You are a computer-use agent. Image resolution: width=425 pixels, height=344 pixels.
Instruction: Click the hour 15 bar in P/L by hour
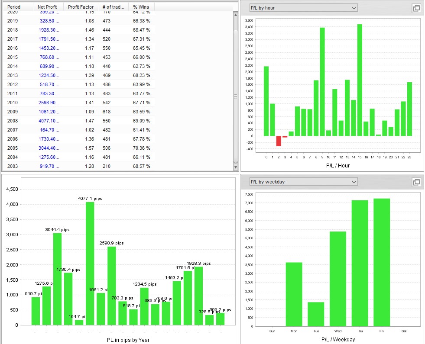(x=360, y=80)
